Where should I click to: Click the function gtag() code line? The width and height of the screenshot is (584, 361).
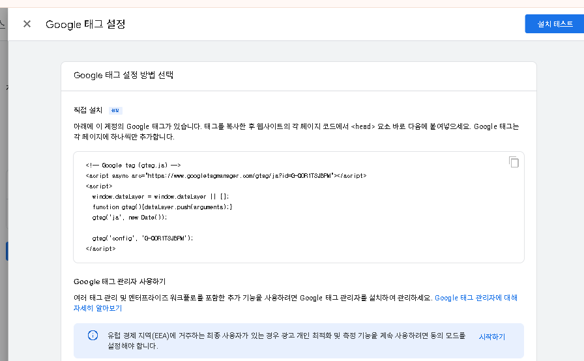(162, 207)
